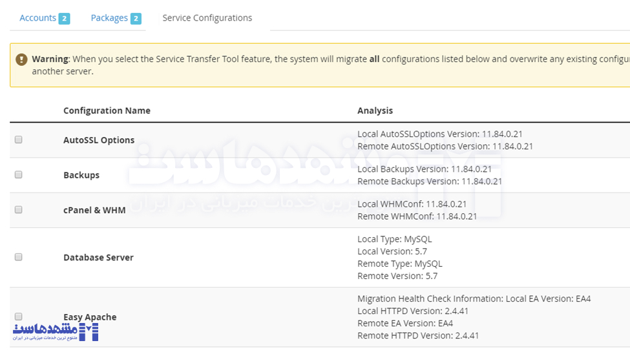Click the Backups row label
Viewport: 630px width, 354px height.
(81, 175)
